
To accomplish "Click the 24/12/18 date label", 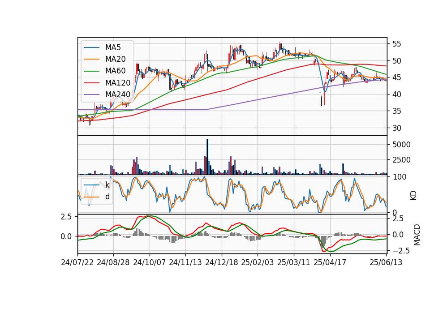I will tap(222, 262).
